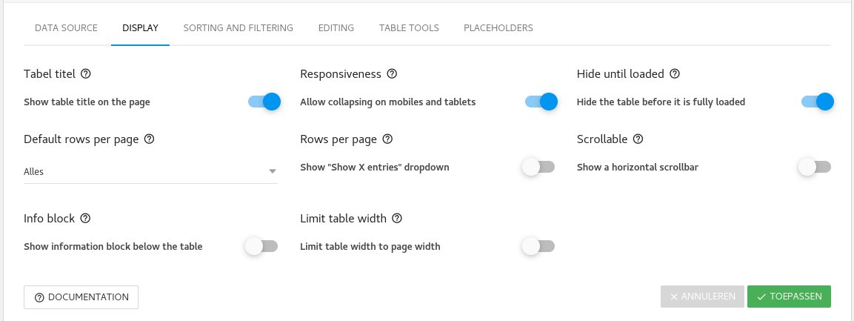This screenshot has width=854, height=321.
Task: Click help icon next to Tabel titel
Action: pos(85,73)
